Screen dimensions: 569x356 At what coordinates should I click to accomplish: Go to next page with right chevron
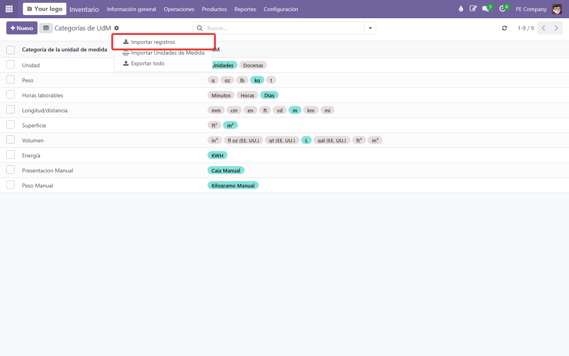tap(556, 28)
